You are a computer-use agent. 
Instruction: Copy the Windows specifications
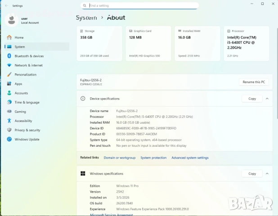coord(252,174)
